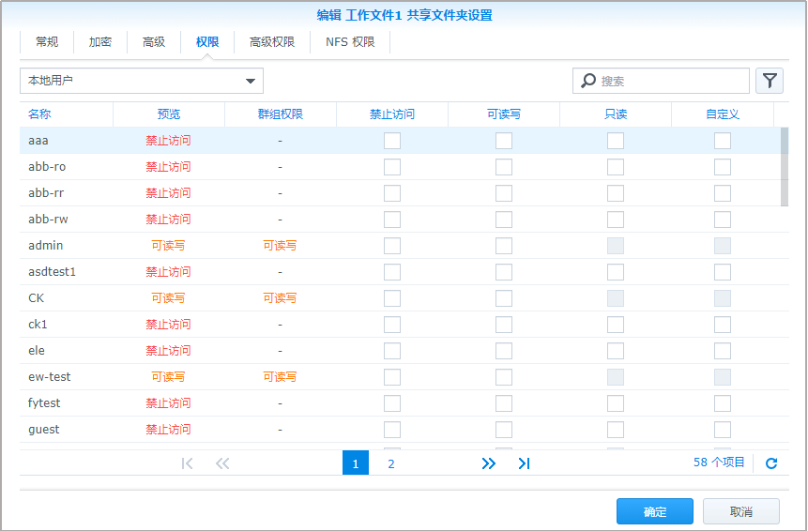Open the NFS 权限 tab
Viewport: 808px width, 531px height.
pyautogui.click(x=350, y=41)
